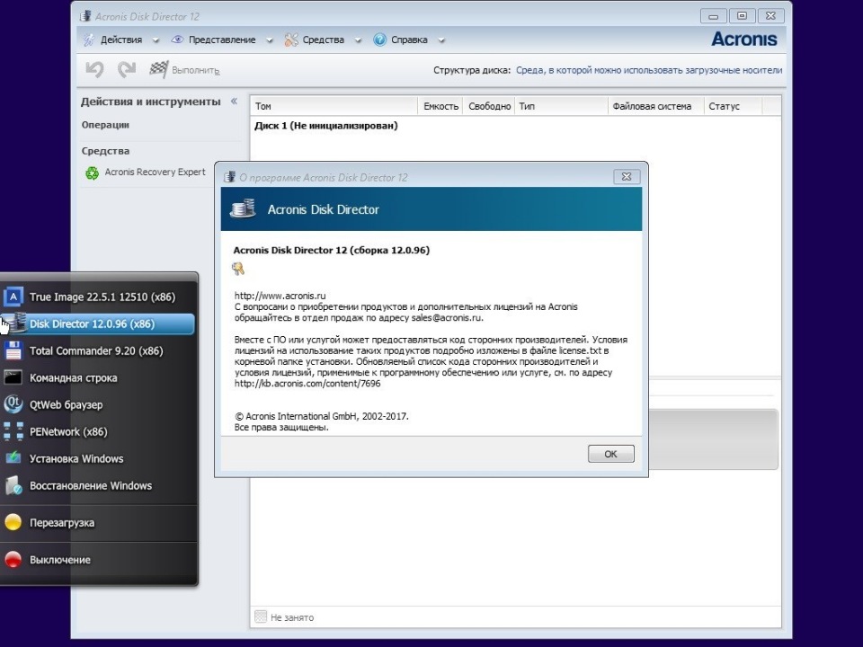The height and width of the screenshot is (647, 863).
Task: Select Disk Director 12.0.96 (x86) entry
Action: 98,324
